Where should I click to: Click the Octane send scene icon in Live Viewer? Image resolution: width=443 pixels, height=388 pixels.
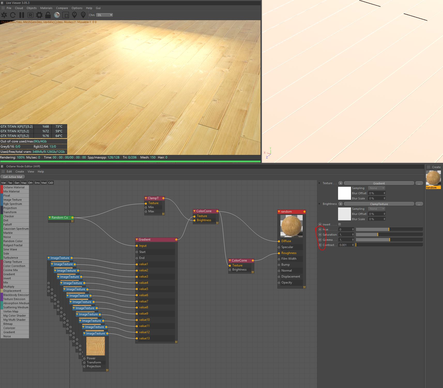[4, 15]
